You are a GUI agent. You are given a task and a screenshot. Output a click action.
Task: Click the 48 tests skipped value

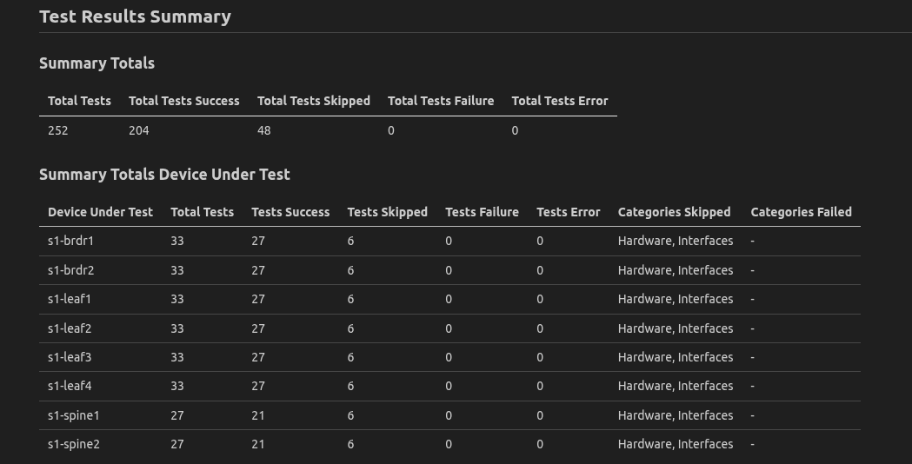click(264, 130)
